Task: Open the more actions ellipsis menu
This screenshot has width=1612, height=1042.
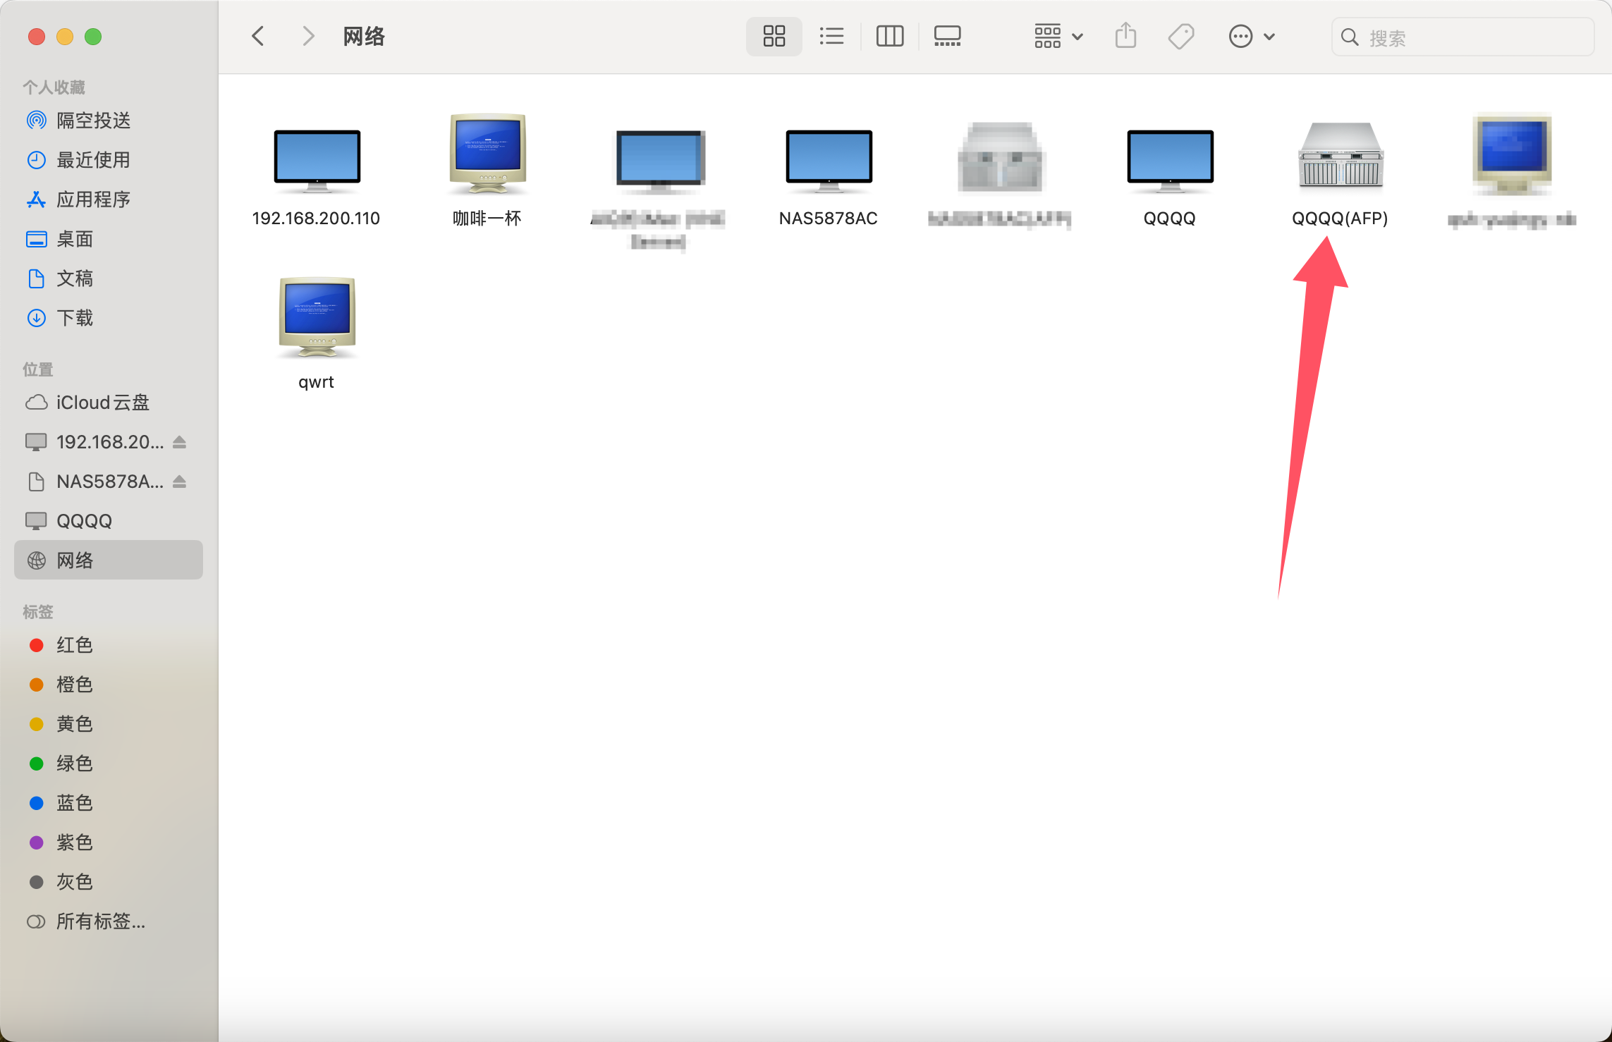Action: coord(1252,36)
